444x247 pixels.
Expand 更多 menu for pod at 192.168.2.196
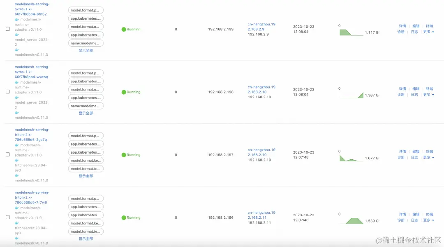pos(429,220)
